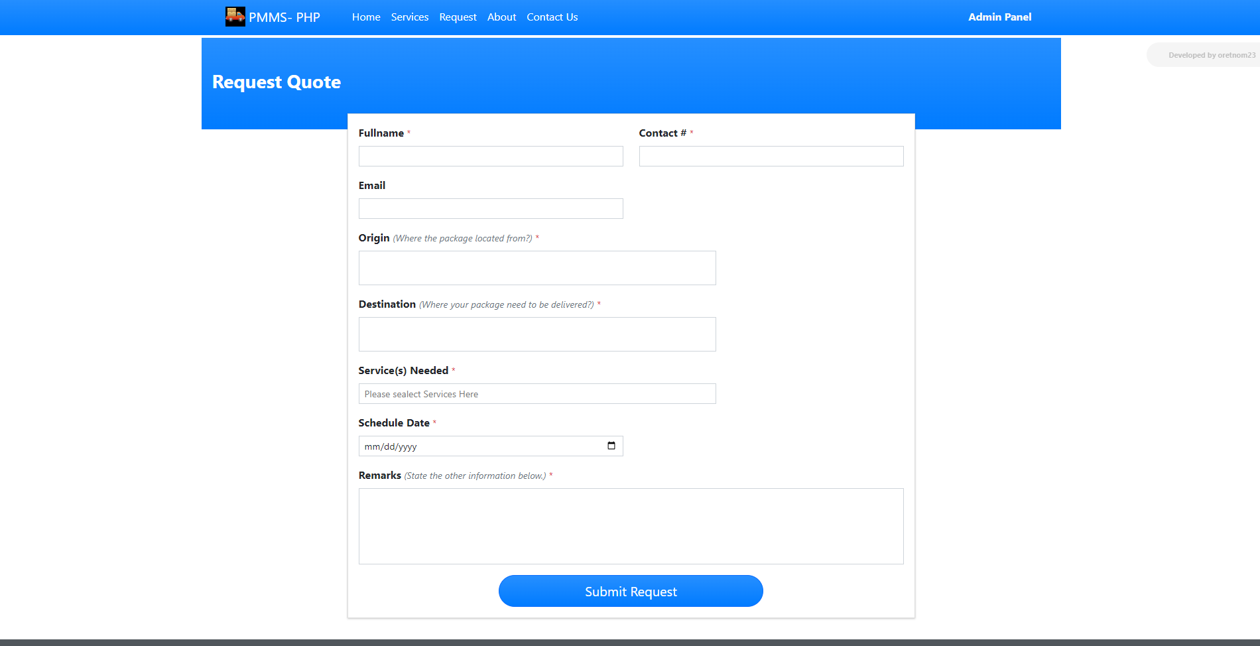This screenshot has height=646, width=1260.
Task: Click the Contact # label
Action: click(x=662, y=133)
